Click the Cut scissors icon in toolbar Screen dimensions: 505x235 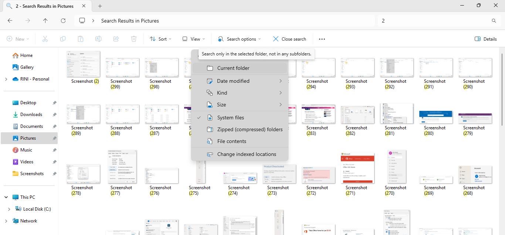click(45, 39)
